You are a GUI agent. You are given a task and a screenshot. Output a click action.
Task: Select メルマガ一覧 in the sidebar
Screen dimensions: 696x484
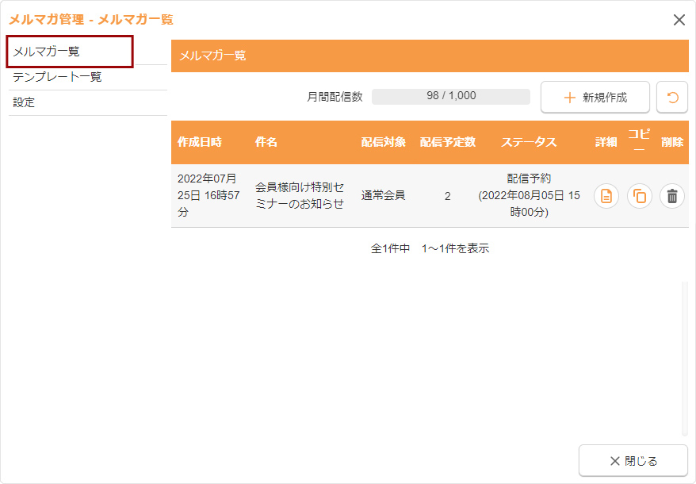pos(70,52)
